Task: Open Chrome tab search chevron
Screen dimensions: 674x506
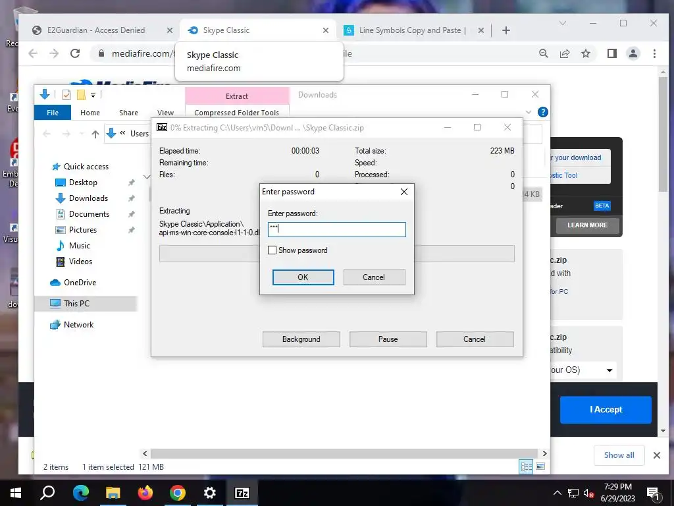Action: click(562, 23)
